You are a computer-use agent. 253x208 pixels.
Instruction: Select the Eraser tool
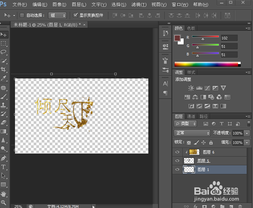(x=3, y=123)
